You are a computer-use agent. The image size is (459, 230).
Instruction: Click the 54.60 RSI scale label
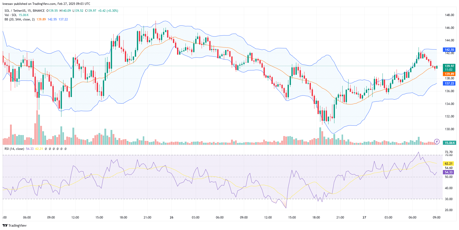449,168
